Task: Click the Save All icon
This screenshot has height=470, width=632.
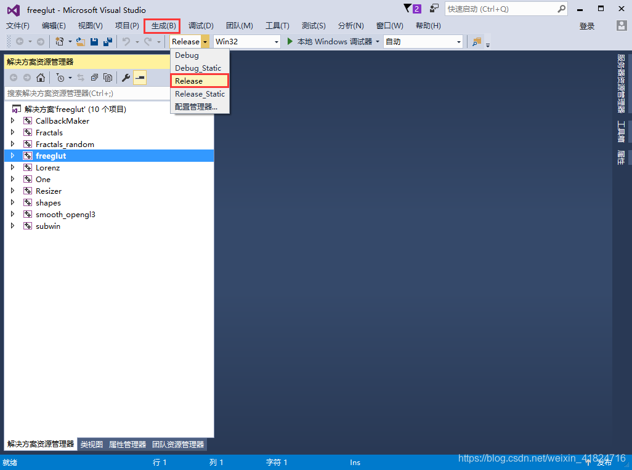Action: pos(108,41)
